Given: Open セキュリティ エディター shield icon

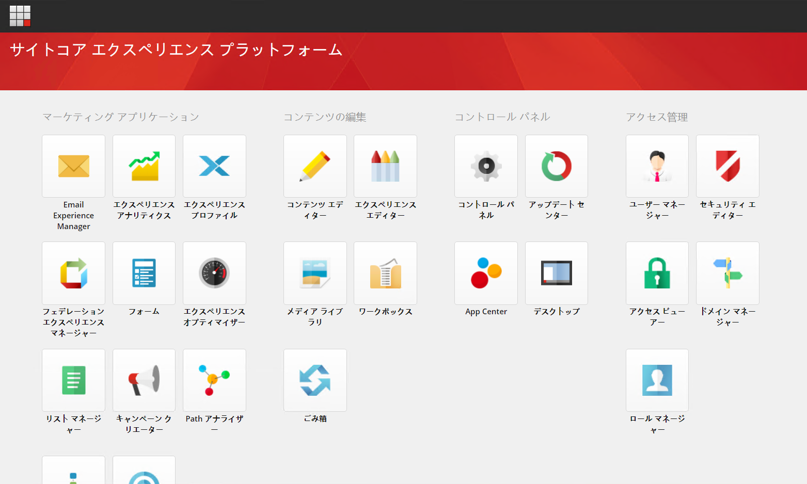Looking at the screenshot, I should (x=727, y=166).
